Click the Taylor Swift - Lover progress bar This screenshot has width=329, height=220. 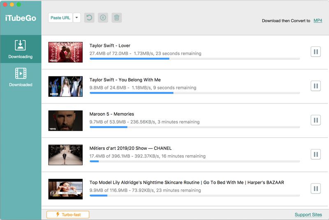[x=195, y=59]
